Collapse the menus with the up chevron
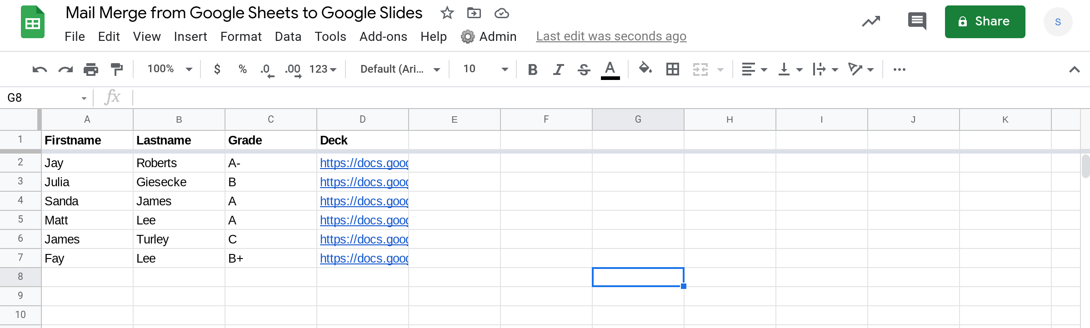The height and width of the screenshot is (328, 1090). pyautogui.click(x=1074, y=70)
